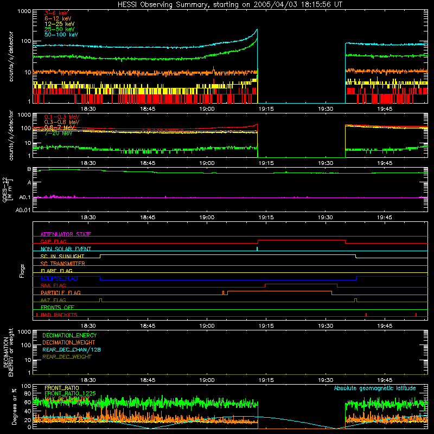Select the A0.01 tick label on GOES axis
The image size is (434, 434).
click(23, 210)
